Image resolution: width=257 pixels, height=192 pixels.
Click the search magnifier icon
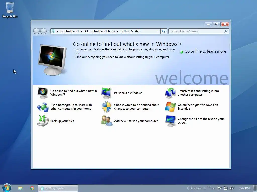click(226, 31)
